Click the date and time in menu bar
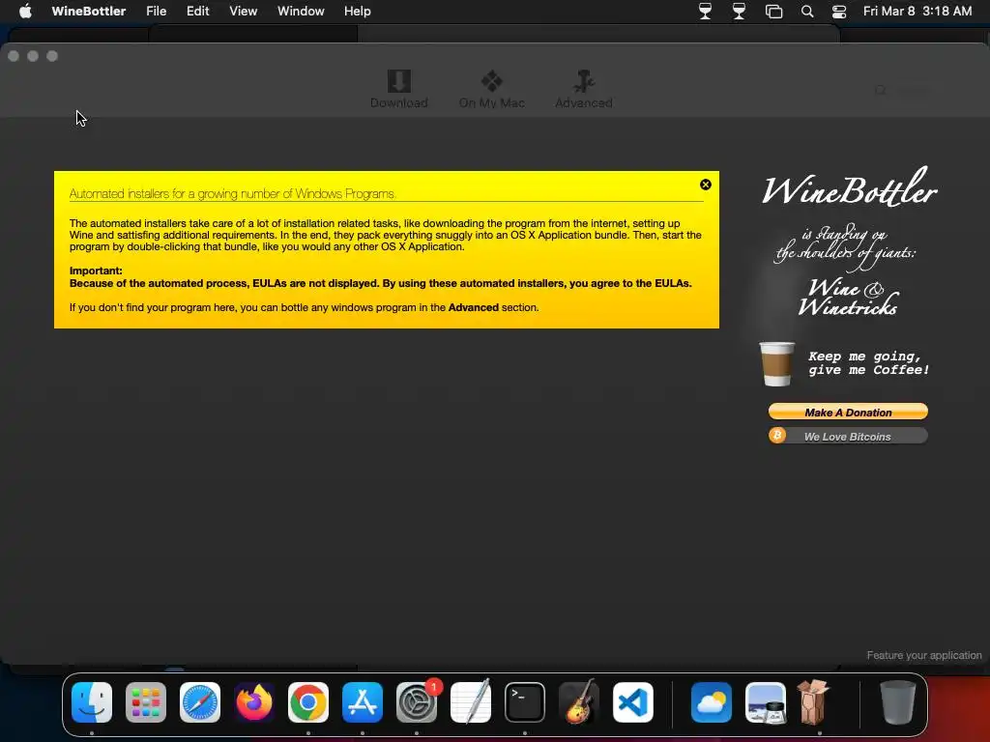Image resolution: width=990 pixels, height=742 pixels. click(917, 12)
